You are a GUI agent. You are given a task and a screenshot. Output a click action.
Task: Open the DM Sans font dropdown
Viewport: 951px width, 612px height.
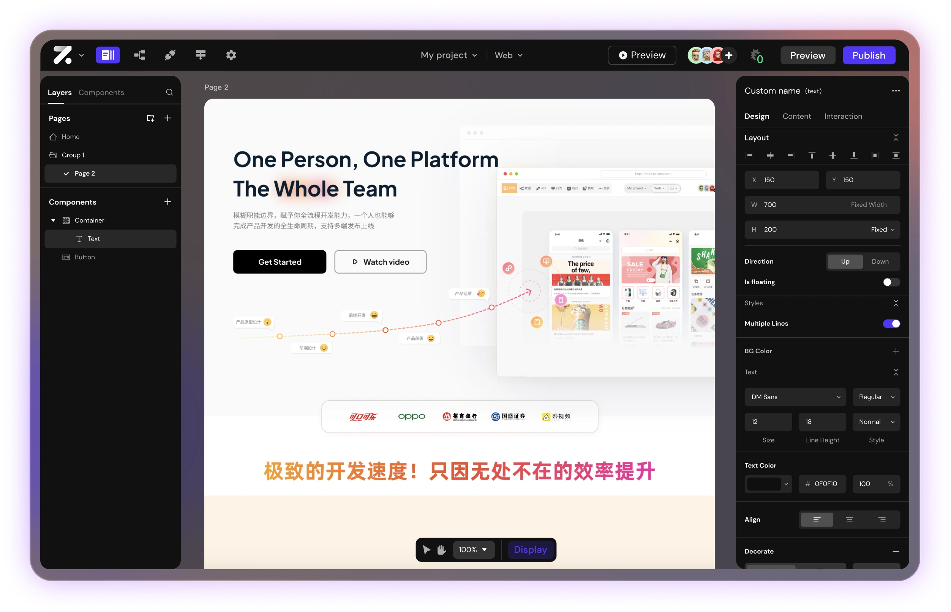click(x=795, y=397)
